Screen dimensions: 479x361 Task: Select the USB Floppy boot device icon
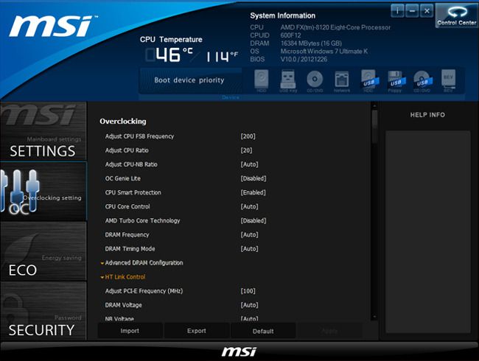(396, 80)
